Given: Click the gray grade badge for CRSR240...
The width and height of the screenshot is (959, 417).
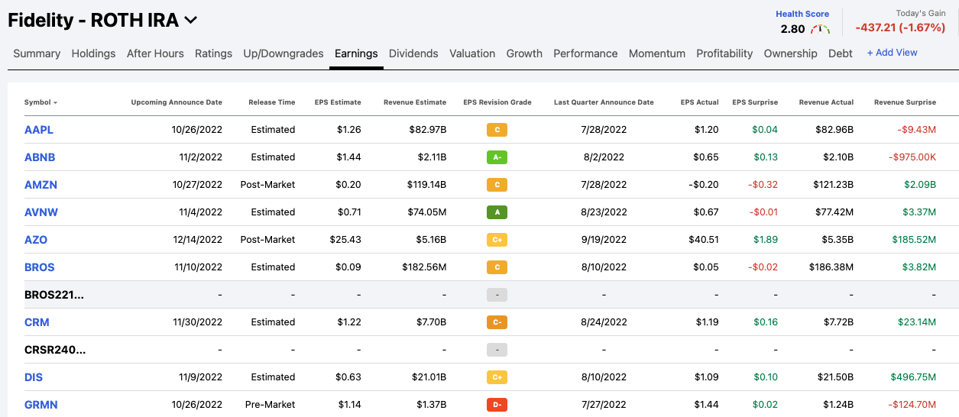Looking at the screenshot, I should click(x=497, y=350).
